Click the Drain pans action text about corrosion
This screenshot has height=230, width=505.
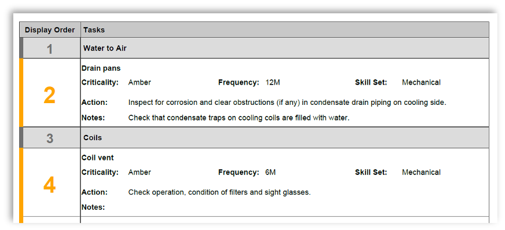[x=287, y=103]
